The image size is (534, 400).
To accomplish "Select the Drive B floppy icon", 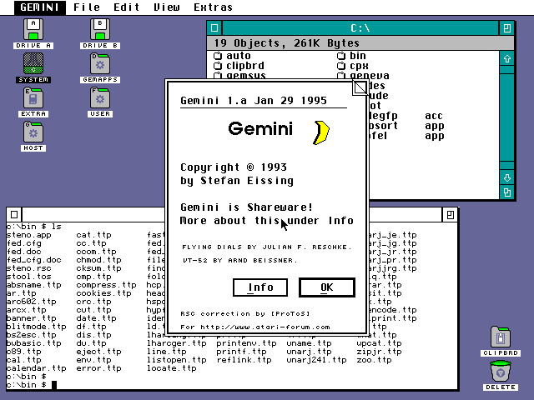I will tap(100, 29).
